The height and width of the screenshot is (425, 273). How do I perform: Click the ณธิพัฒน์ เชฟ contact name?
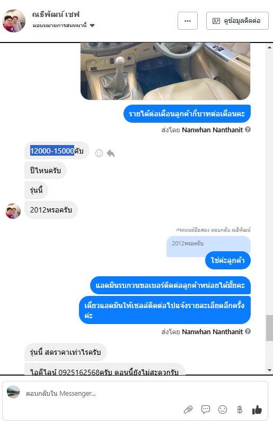[56, 14]
